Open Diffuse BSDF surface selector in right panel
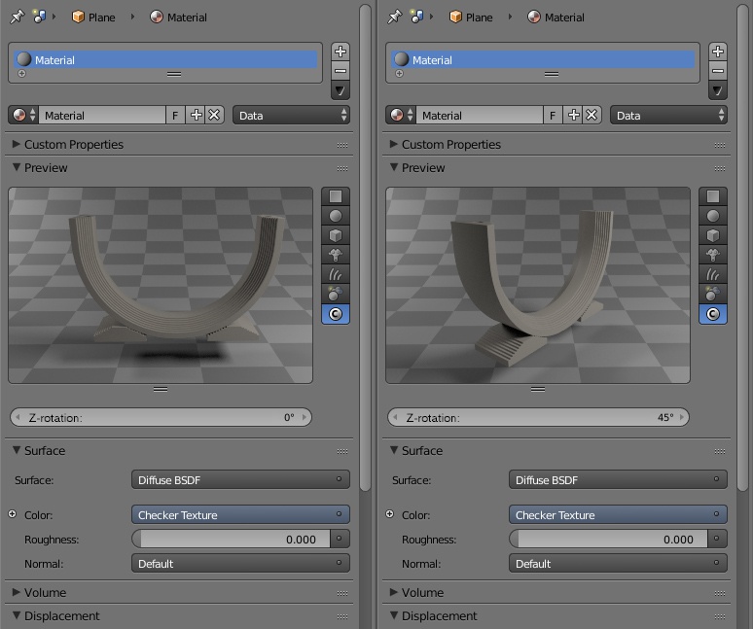 [618, 480]
